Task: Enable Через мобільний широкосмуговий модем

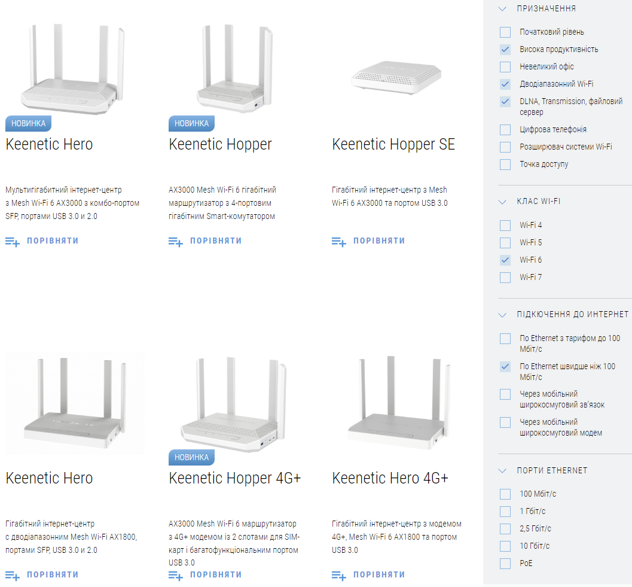Action: 505,422
